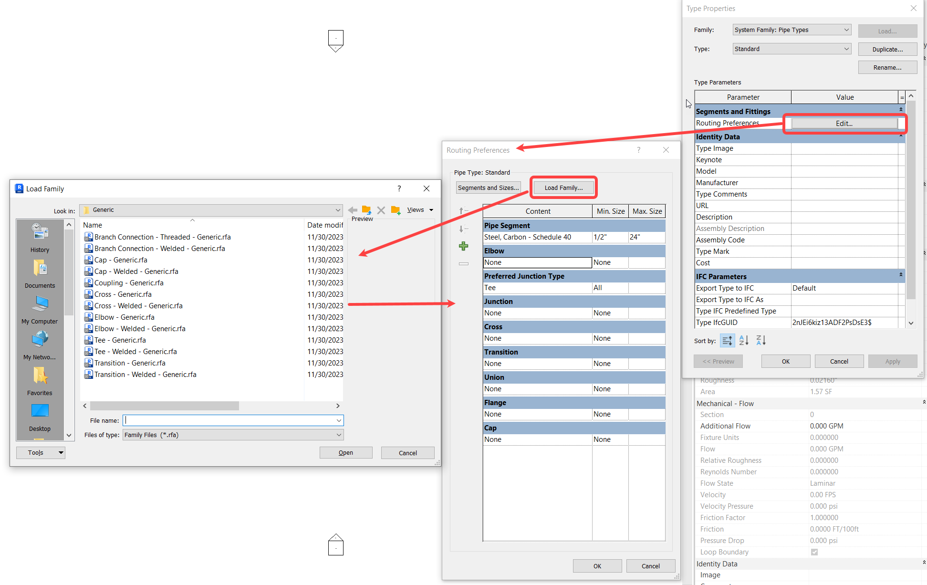This screenshot has height=585, width=927.
Task: Open the Tools menu
Action: (40, 452)
